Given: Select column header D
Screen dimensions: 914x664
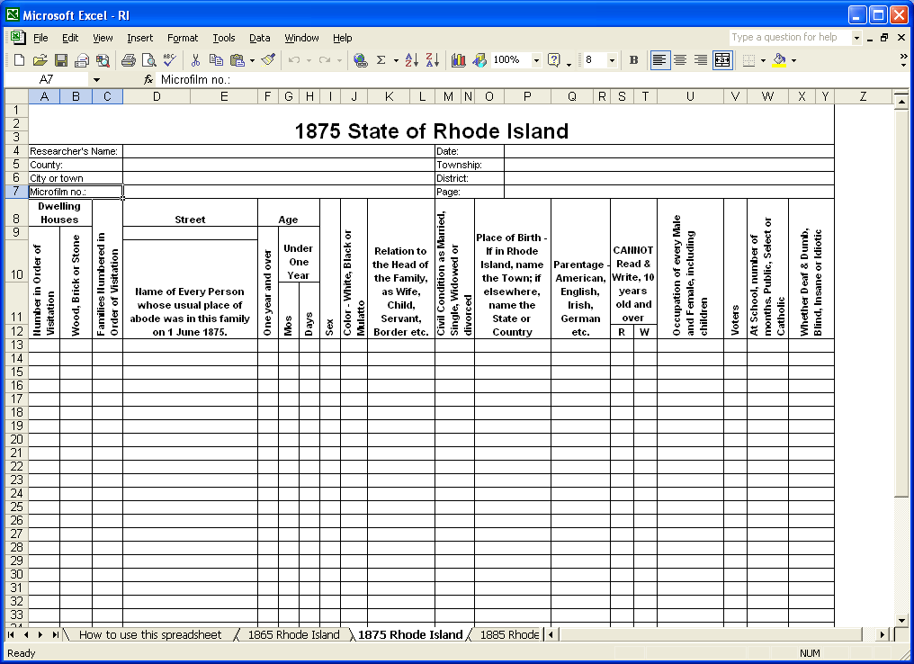Looking at the screenshot, I should point(157,97).
